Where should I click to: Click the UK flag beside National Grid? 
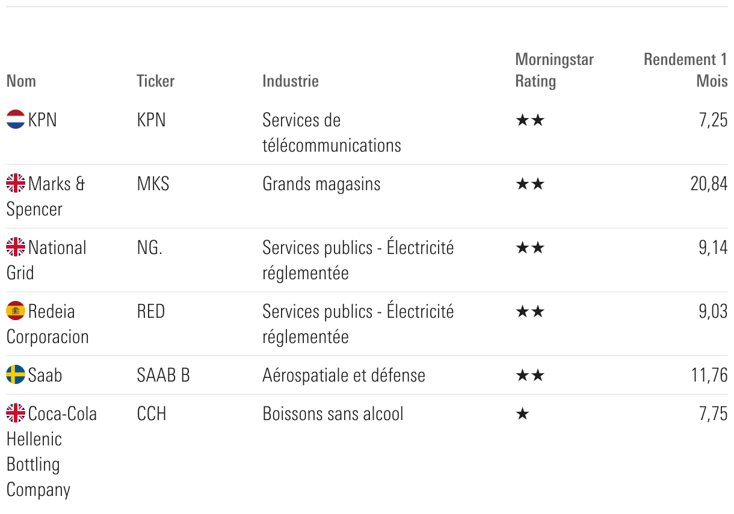click(16, 247)
